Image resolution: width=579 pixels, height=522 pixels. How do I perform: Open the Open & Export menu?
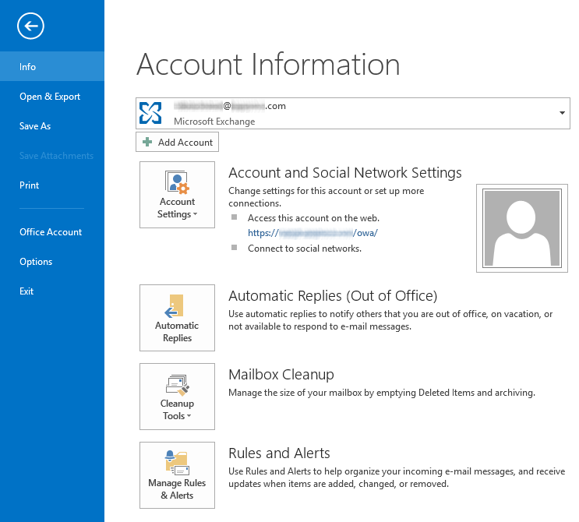click(x=50, y=97)
